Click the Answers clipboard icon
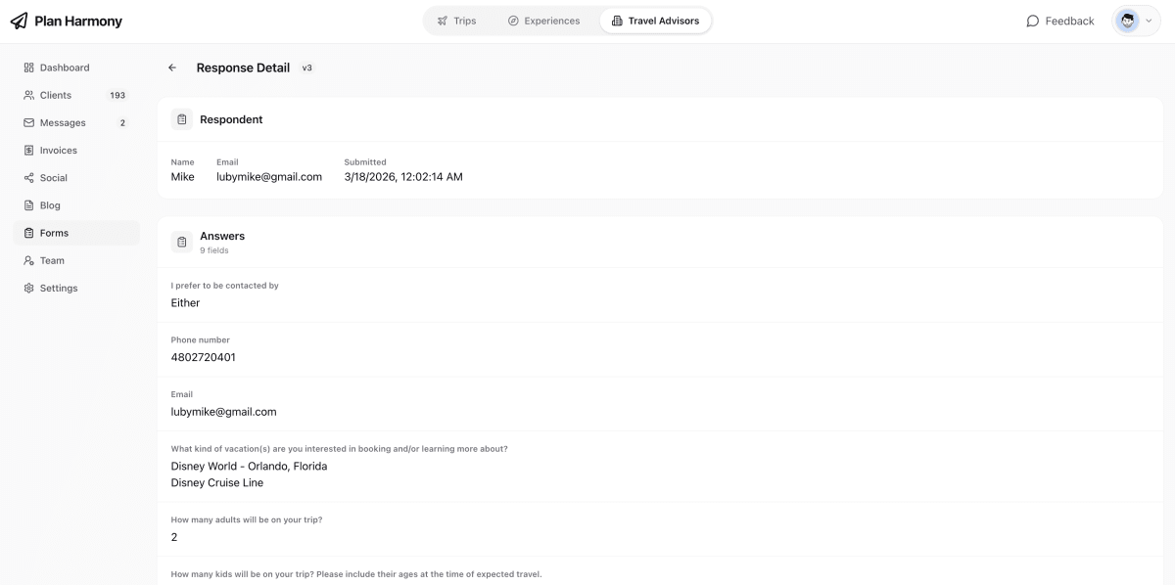 181,242
